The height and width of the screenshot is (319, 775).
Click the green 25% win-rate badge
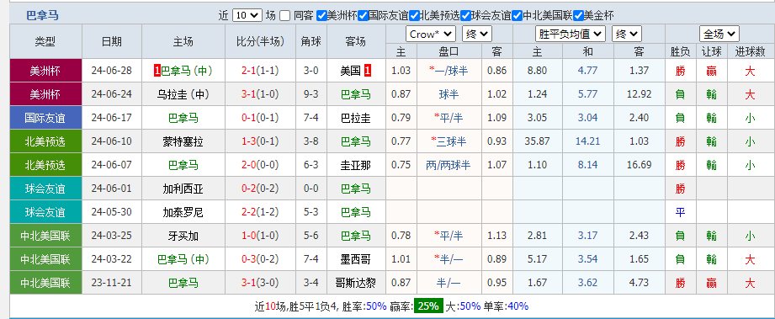pos(428,306)
